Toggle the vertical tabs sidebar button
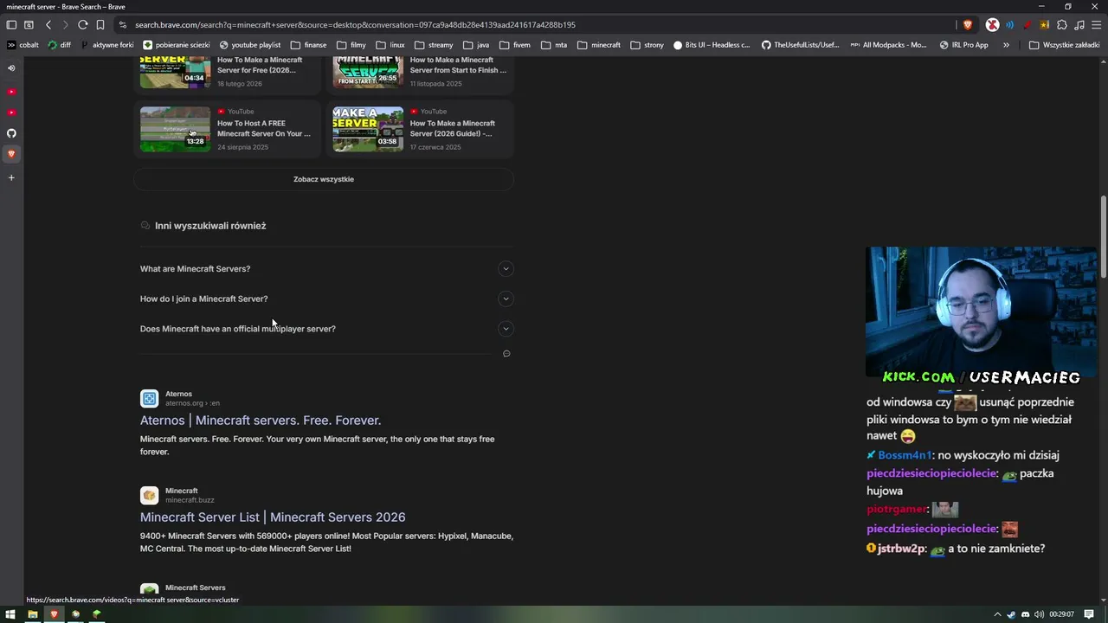 (11, 25)
